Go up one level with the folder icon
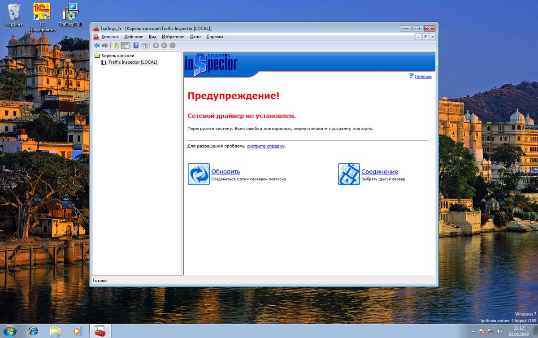The height and width of the screenshot is (338, 538). tap(117, 45)
